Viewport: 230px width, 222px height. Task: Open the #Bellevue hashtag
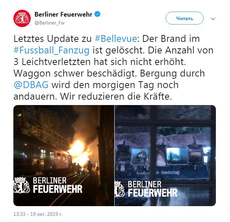[x=116, y=39]
